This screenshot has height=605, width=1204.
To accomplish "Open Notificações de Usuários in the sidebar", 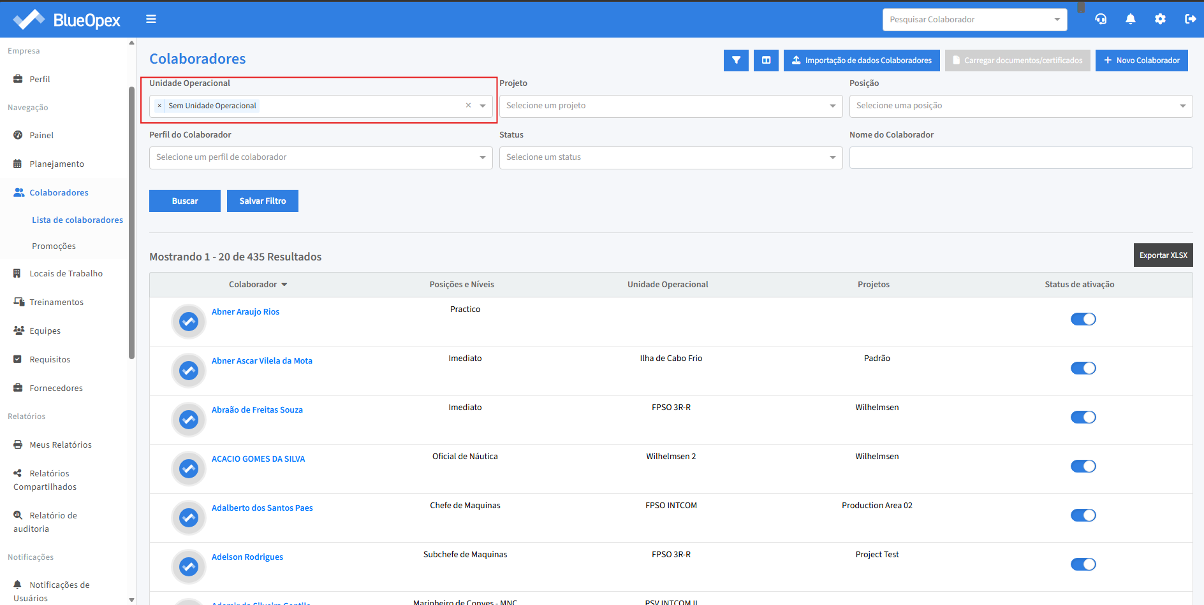I will pos(51,592).
